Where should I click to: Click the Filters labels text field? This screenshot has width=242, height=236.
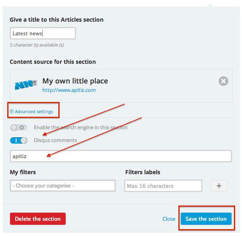click(x=163, y=186)
